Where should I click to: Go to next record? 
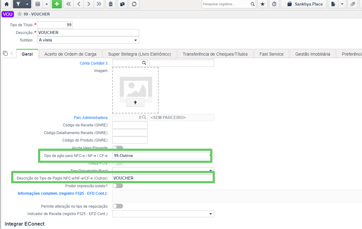pos(89,4)
